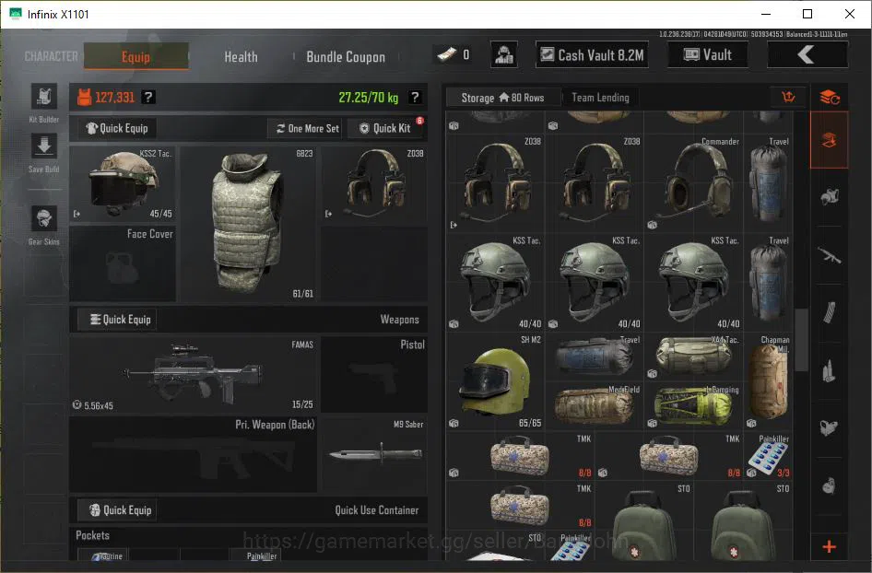
Task: Select the SH M2 helmet in storage
Action: (496, 381)
